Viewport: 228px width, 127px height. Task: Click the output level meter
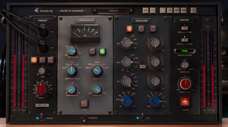208,69
